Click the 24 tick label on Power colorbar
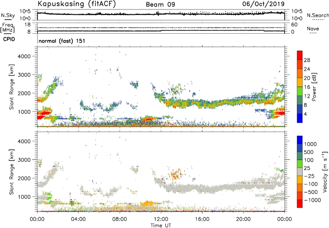The width and height of the screenshot is (329, 228). coord(307,69)
